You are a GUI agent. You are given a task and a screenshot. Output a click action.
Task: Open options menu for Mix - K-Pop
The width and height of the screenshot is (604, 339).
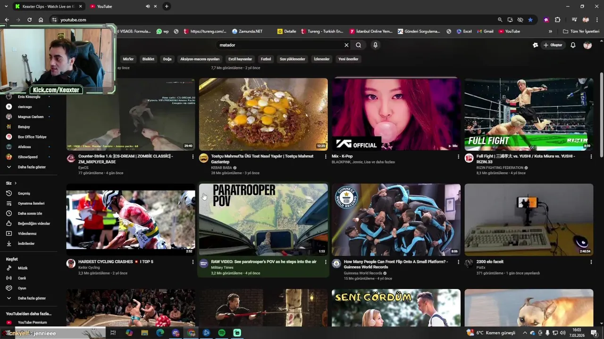pos(458,156)
